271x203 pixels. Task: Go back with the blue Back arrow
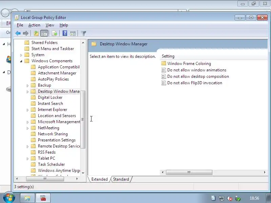point(18,33)
